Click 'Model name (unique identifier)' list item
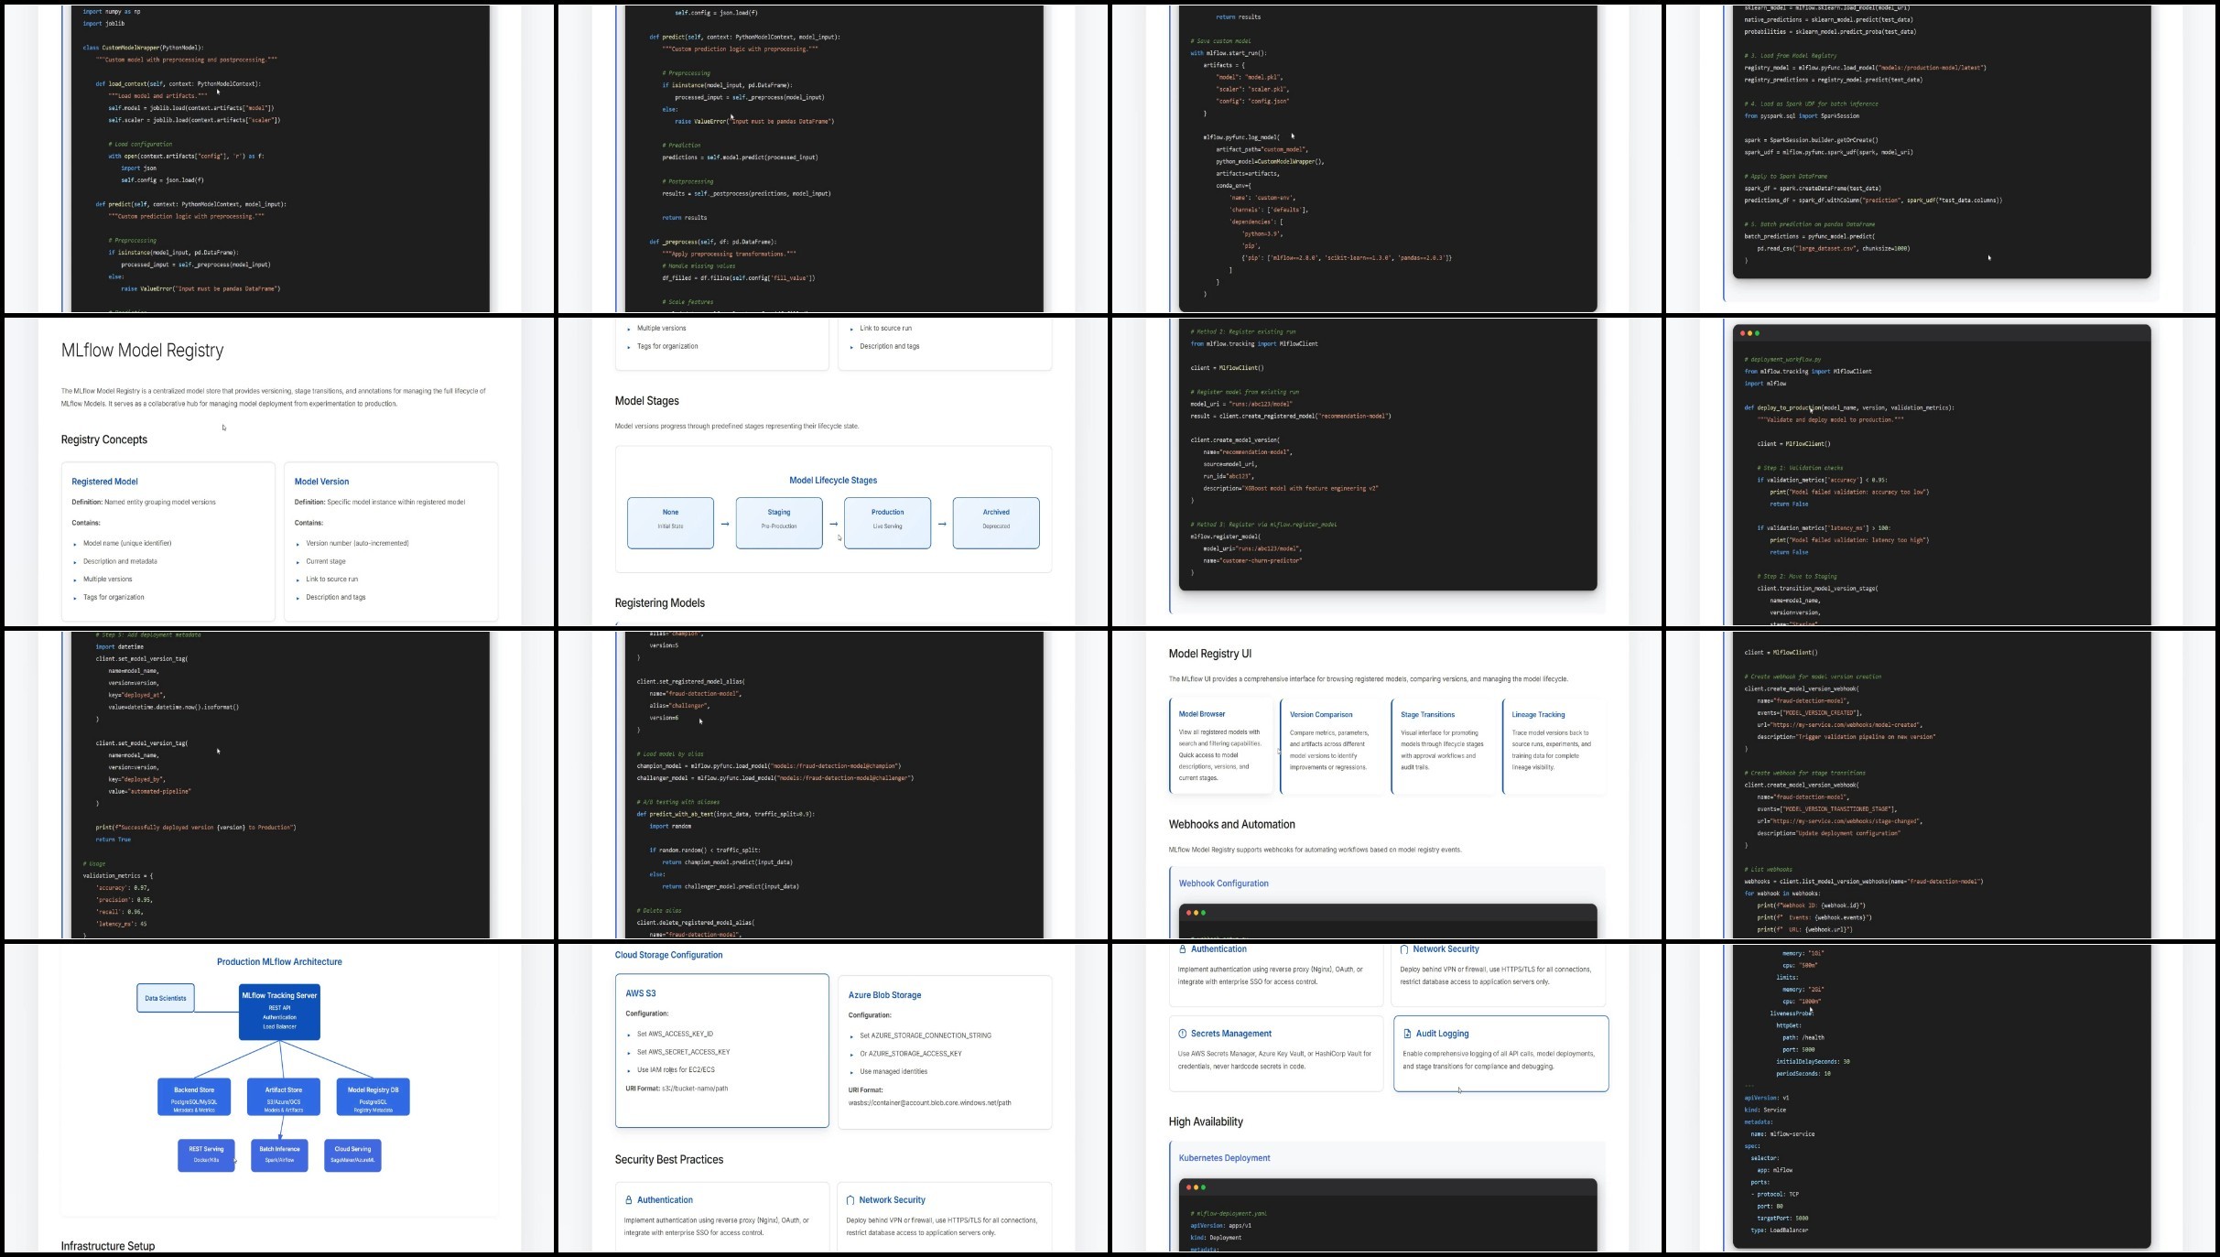 pyautogui.click(x=127, y=544)
